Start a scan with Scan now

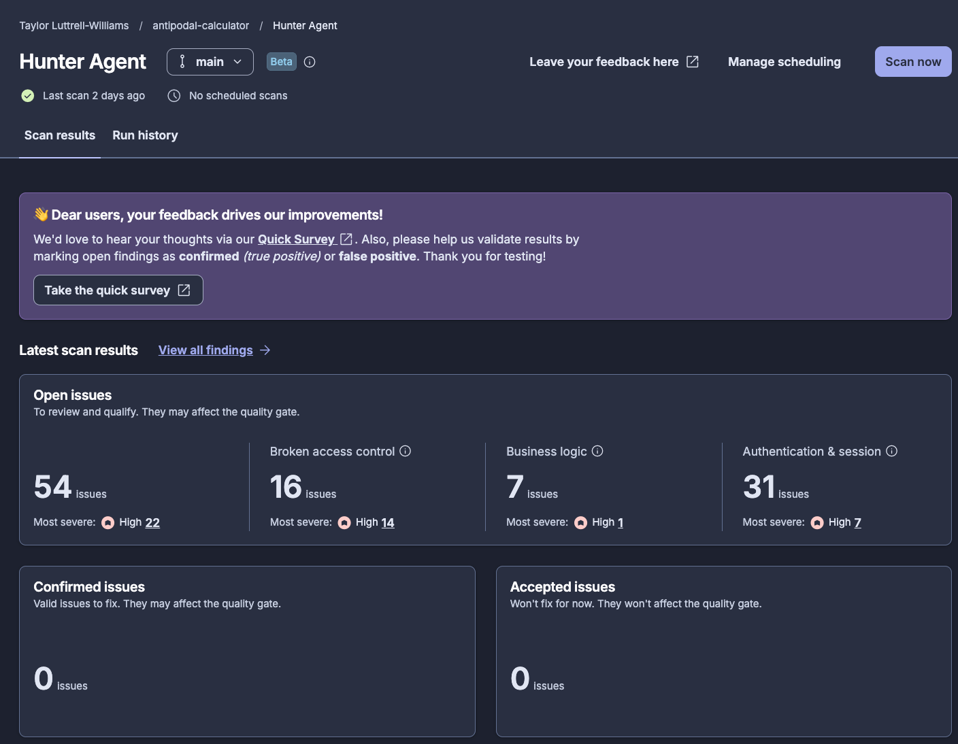pos(913,62)
